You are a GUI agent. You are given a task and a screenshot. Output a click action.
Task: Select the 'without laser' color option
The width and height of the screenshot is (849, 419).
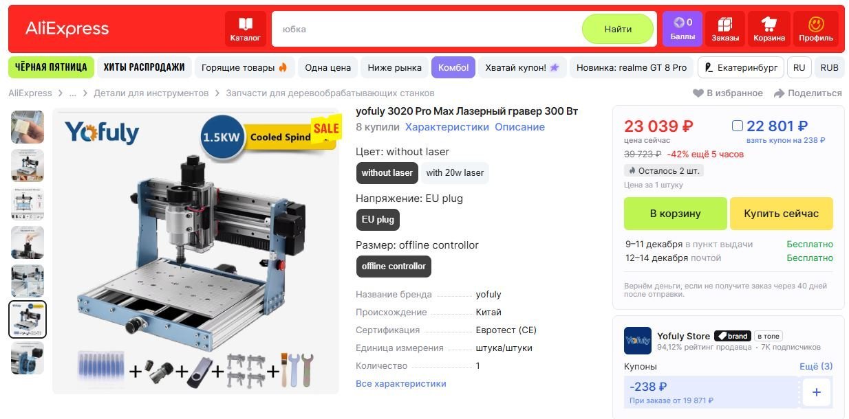(x=387, y=173)
